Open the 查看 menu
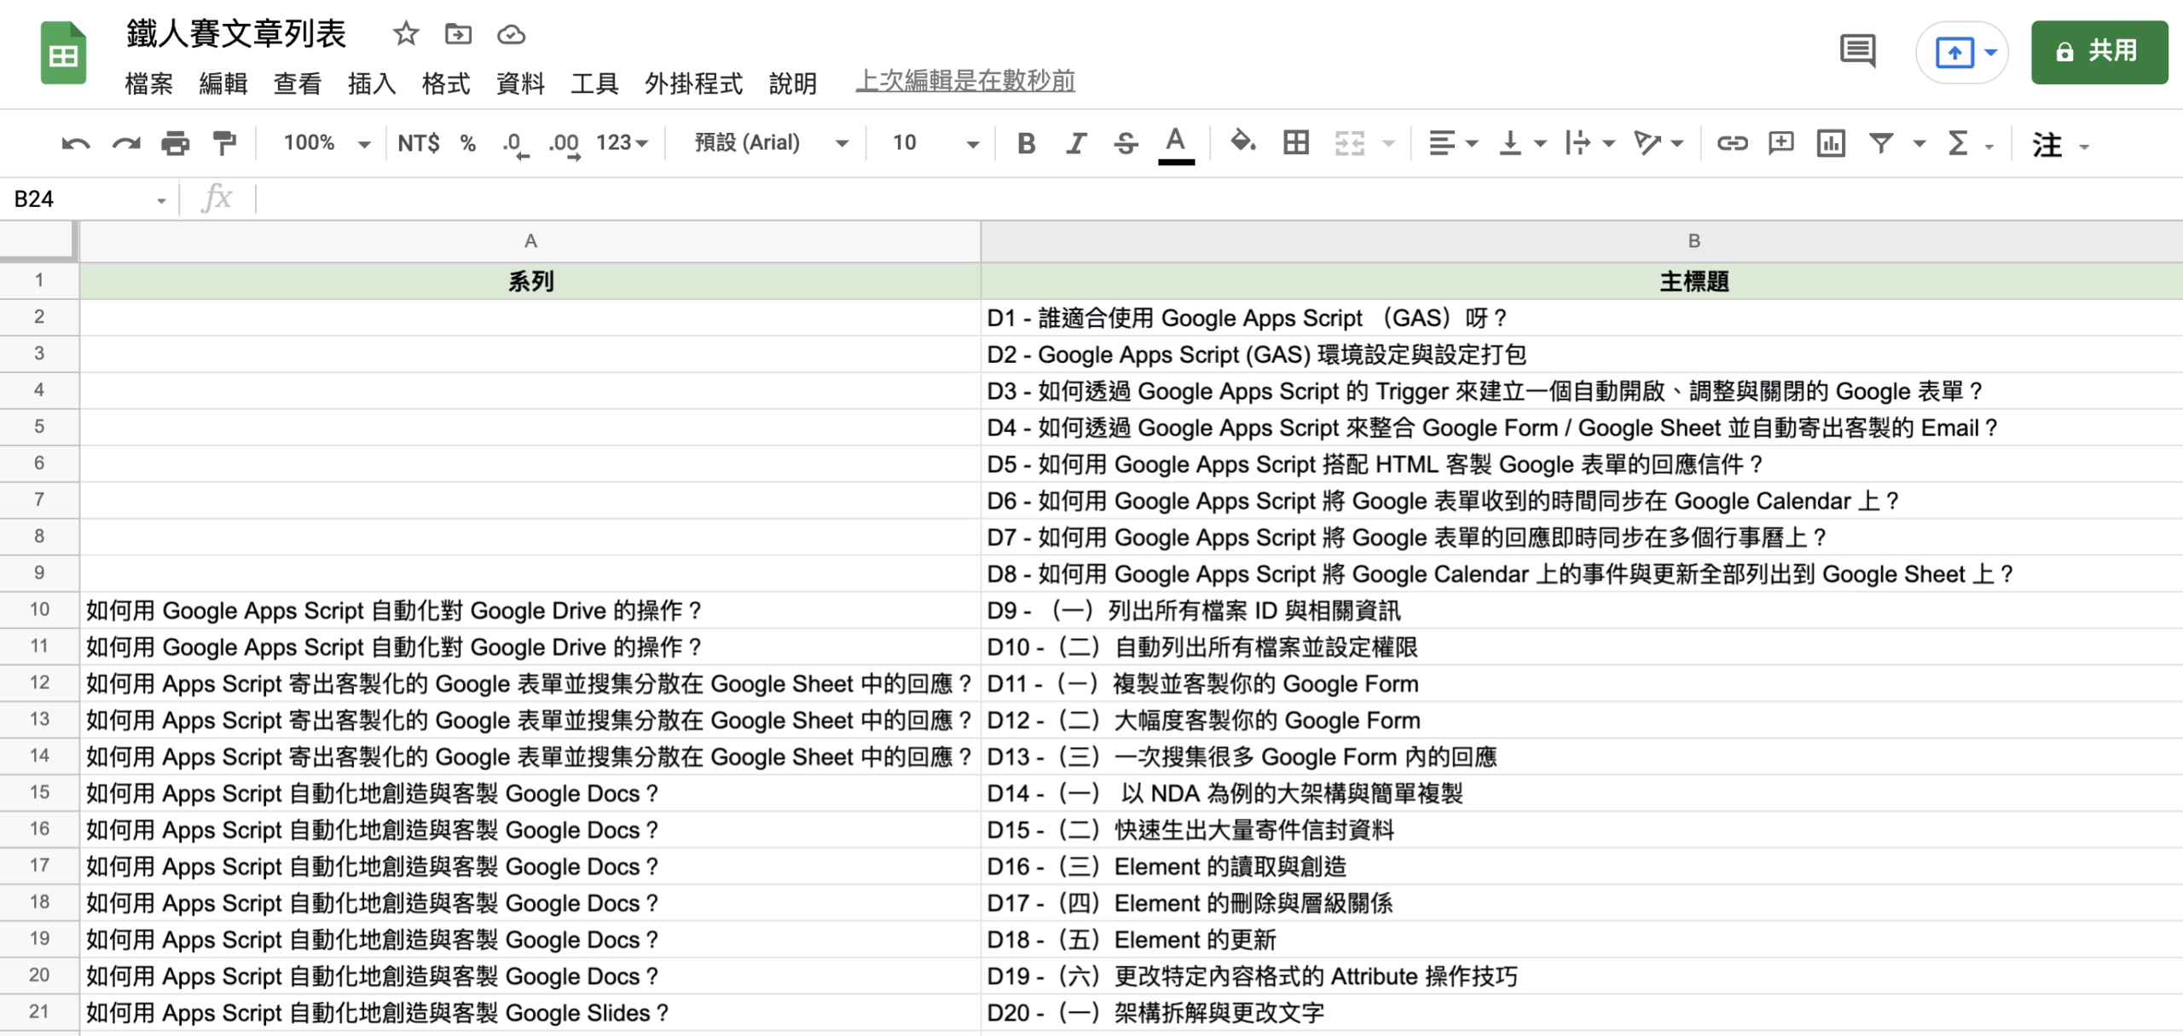Image resolution: width=2183 pixels, height=1036 pixels. pyautogui.click(x=298, y=83)
